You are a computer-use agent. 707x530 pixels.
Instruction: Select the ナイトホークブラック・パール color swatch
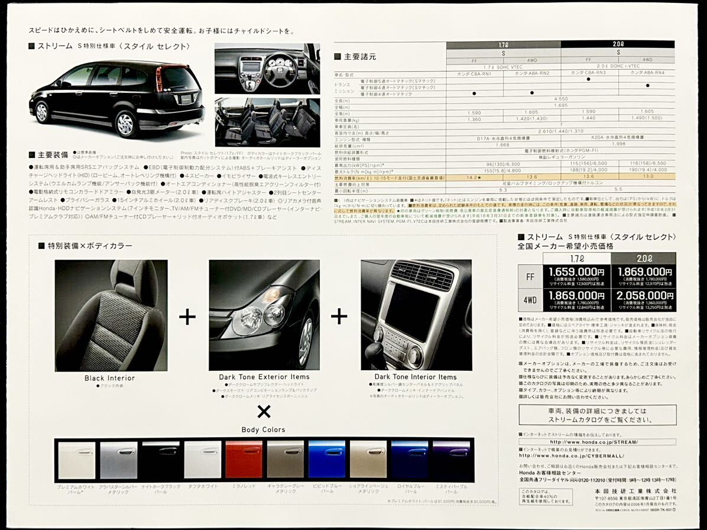pyautogui.click(x=161, y=460)
